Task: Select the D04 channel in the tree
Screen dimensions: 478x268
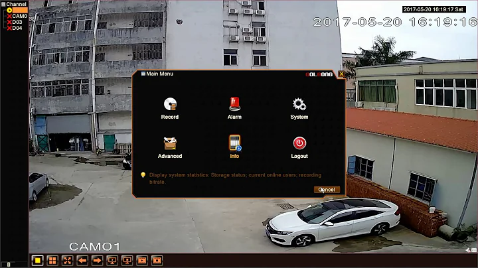Action: click(17, 28)
